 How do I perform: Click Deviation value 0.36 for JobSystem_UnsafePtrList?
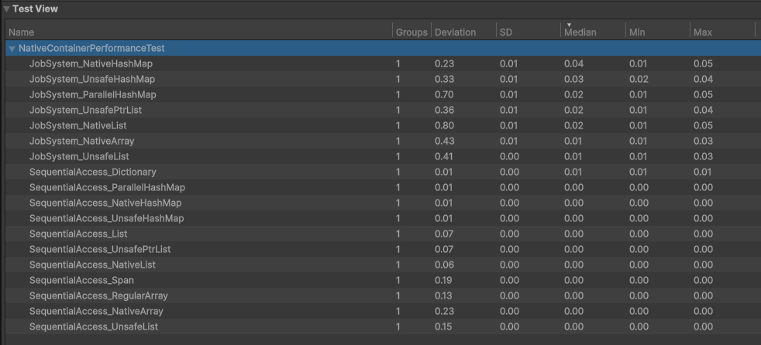coord(444,110)
